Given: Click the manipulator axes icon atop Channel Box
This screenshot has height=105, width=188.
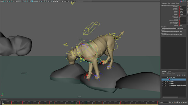Looking at the screenshot, I should click(181, 1).
